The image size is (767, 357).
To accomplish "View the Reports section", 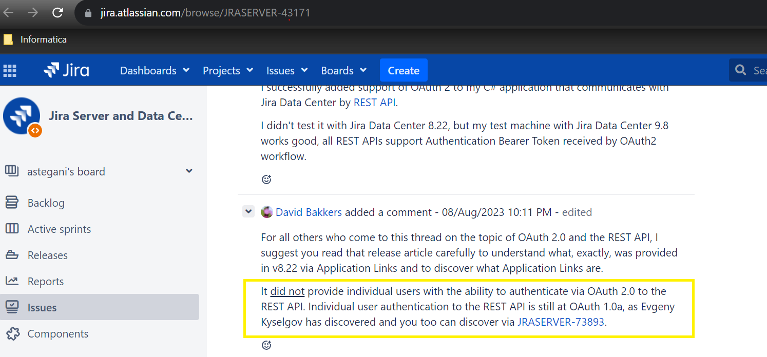I will click(x=46, y=281).
